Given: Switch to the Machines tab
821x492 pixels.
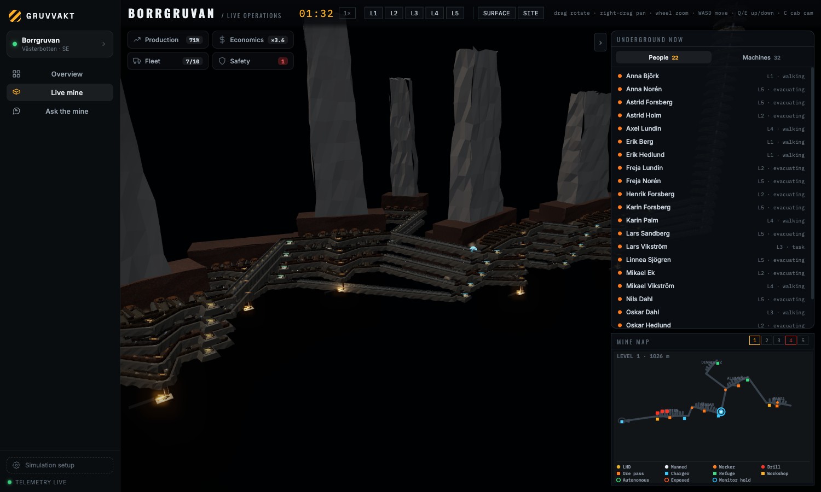Looking at the screenshot, I should tap(761, 57).
